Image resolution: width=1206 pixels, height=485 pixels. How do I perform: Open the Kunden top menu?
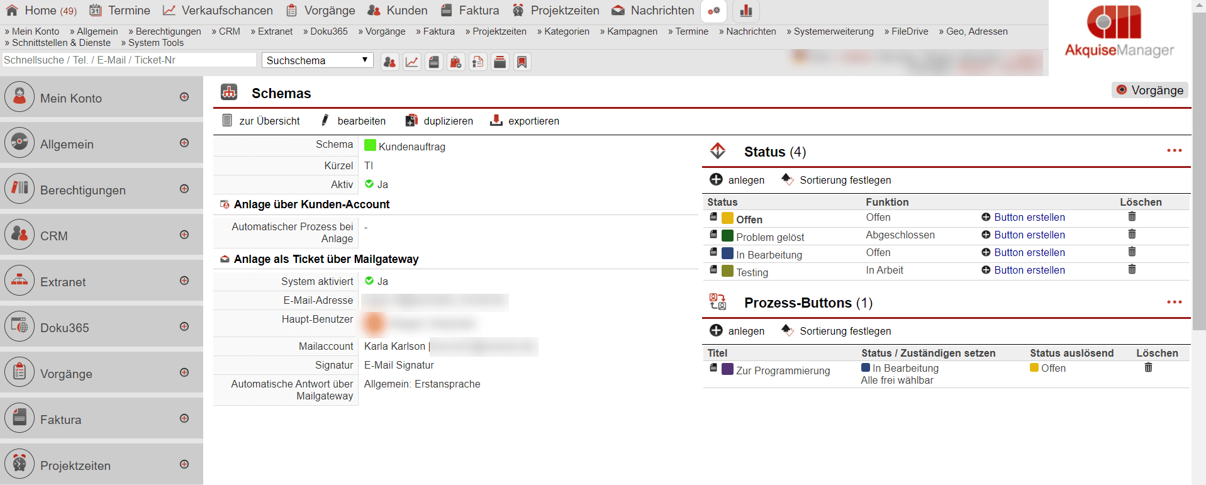pyautogui.click(x=398, y=11)
